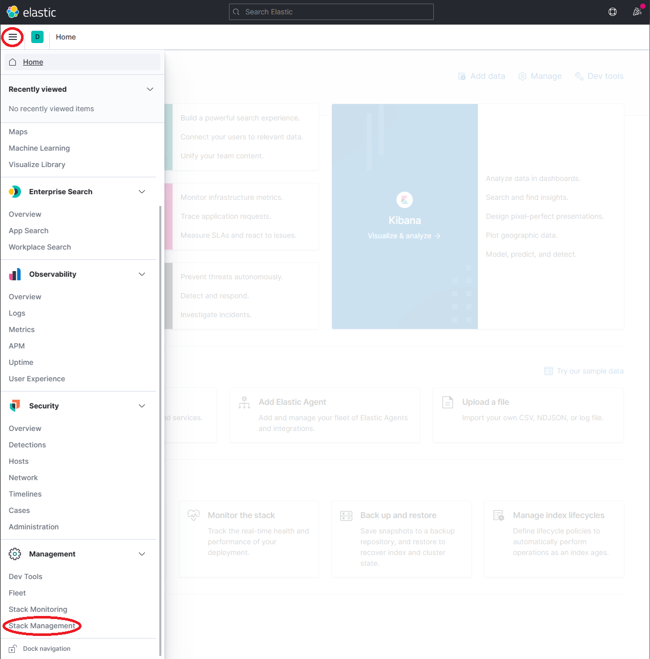Open the Help menu in the top bar
This screenshot has width=650, height=659.
coord(613,11)
